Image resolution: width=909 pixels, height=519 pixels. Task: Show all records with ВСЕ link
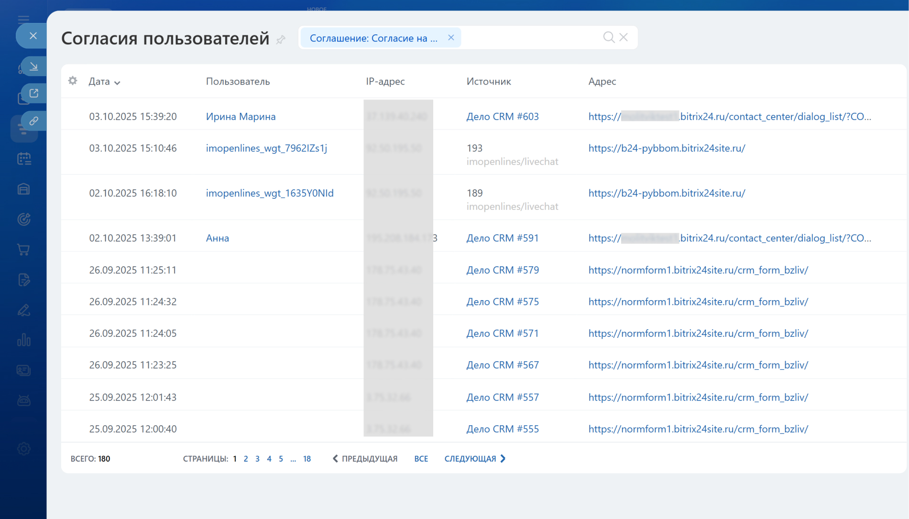pos(421,459)
